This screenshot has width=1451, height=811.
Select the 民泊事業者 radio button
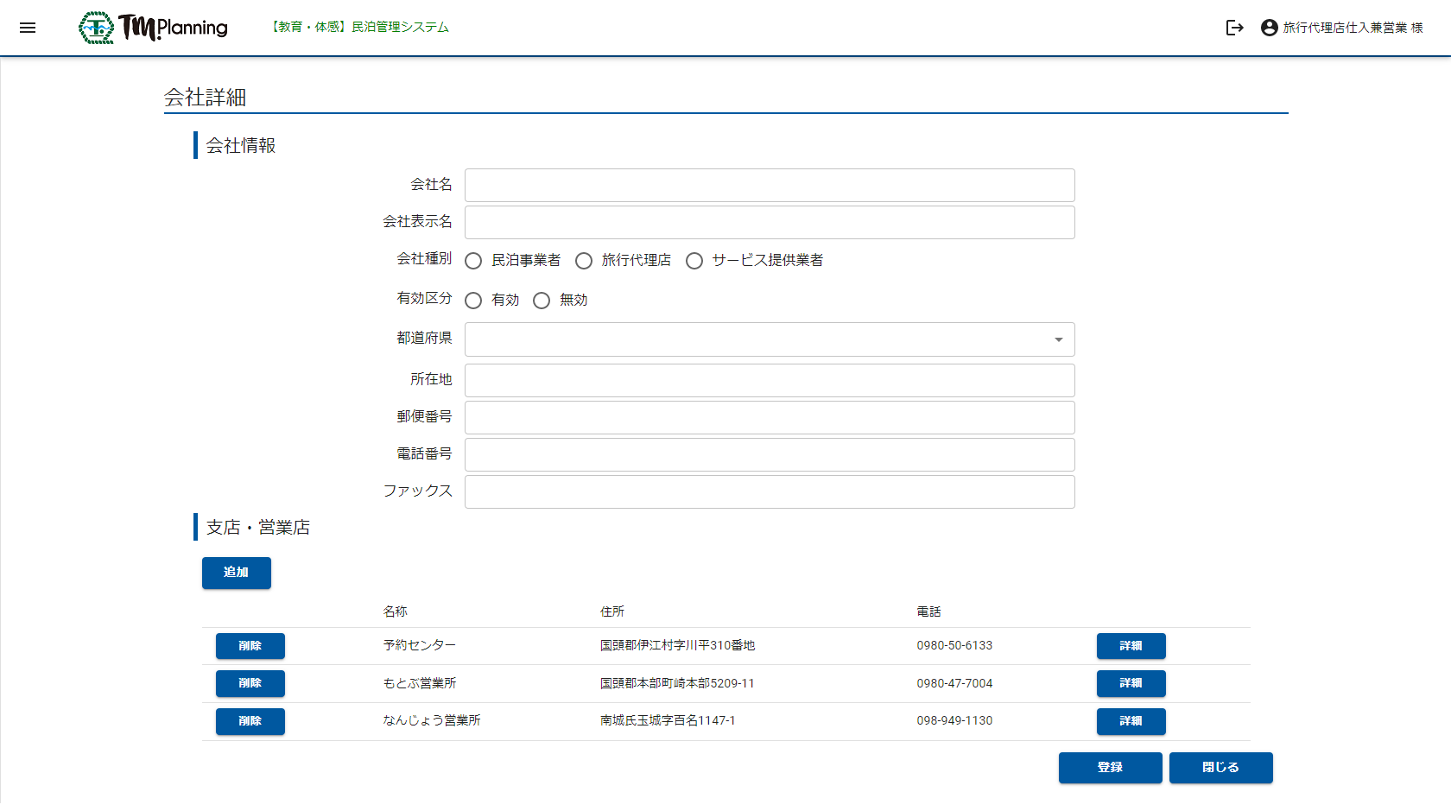(473, 261)
